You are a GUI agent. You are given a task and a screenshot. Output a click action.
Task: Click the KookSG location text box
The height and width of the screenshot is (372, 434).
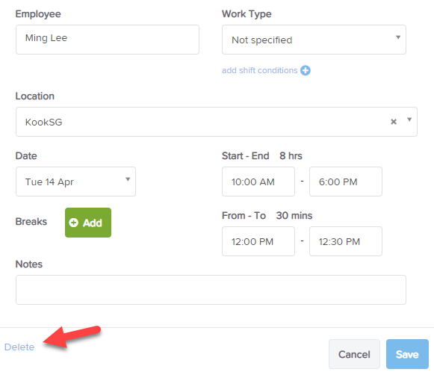(x=217, y=122)
